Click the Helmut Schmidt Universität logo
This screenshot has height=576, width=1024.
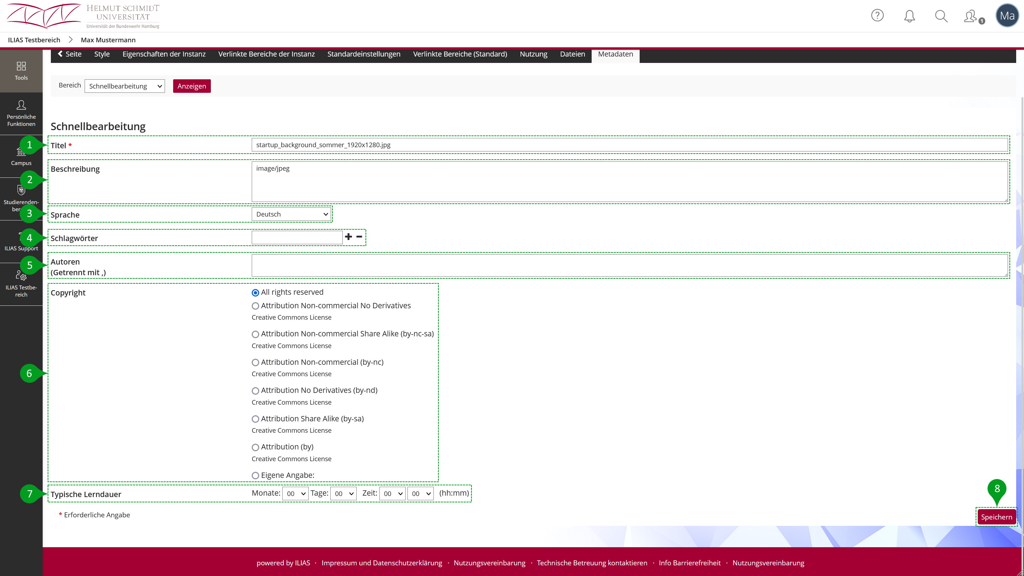tap(83, 16)
